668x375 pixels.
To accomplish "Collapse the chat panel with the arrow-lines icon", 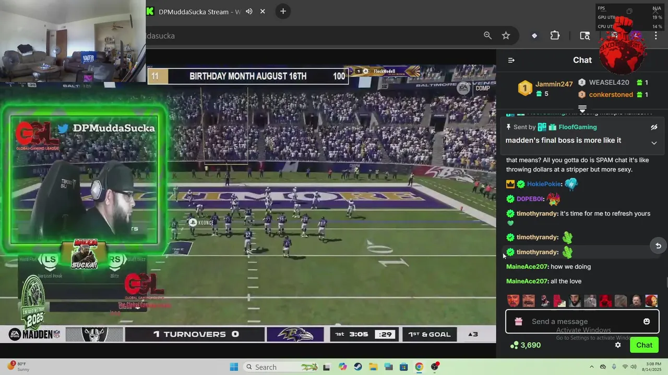I will [x=511, y=60].
